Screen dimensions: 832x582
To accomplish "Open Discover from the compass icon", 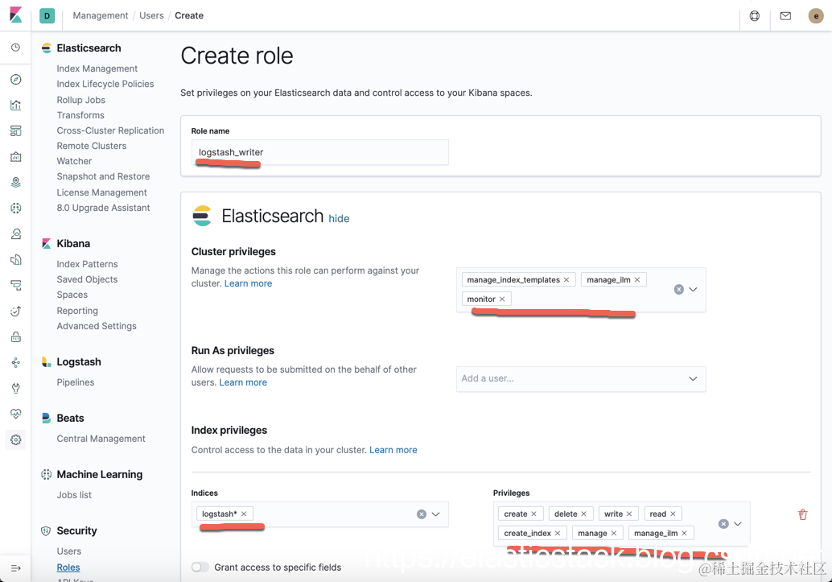I will tap(16, 80).
